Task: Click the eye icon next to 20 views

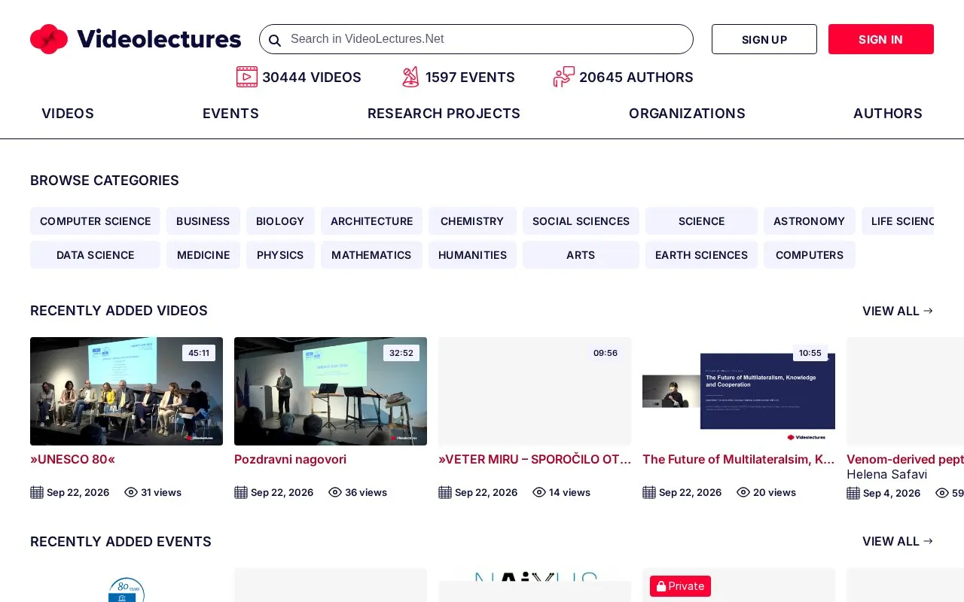Action: click(x=743, y=492)
